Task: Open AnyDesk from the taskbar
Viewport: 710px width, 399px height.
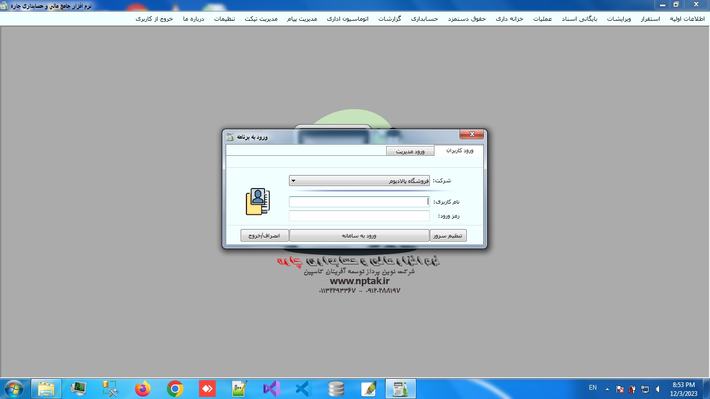Action: coord(207,389)
